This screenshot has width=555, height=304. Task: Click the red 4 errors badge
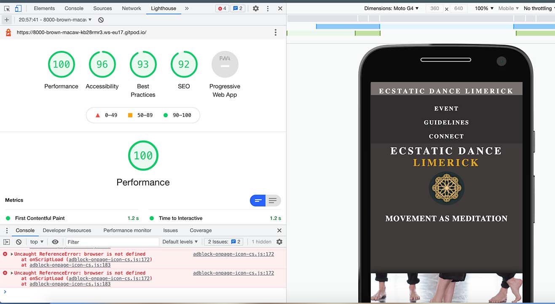[222, 8]
